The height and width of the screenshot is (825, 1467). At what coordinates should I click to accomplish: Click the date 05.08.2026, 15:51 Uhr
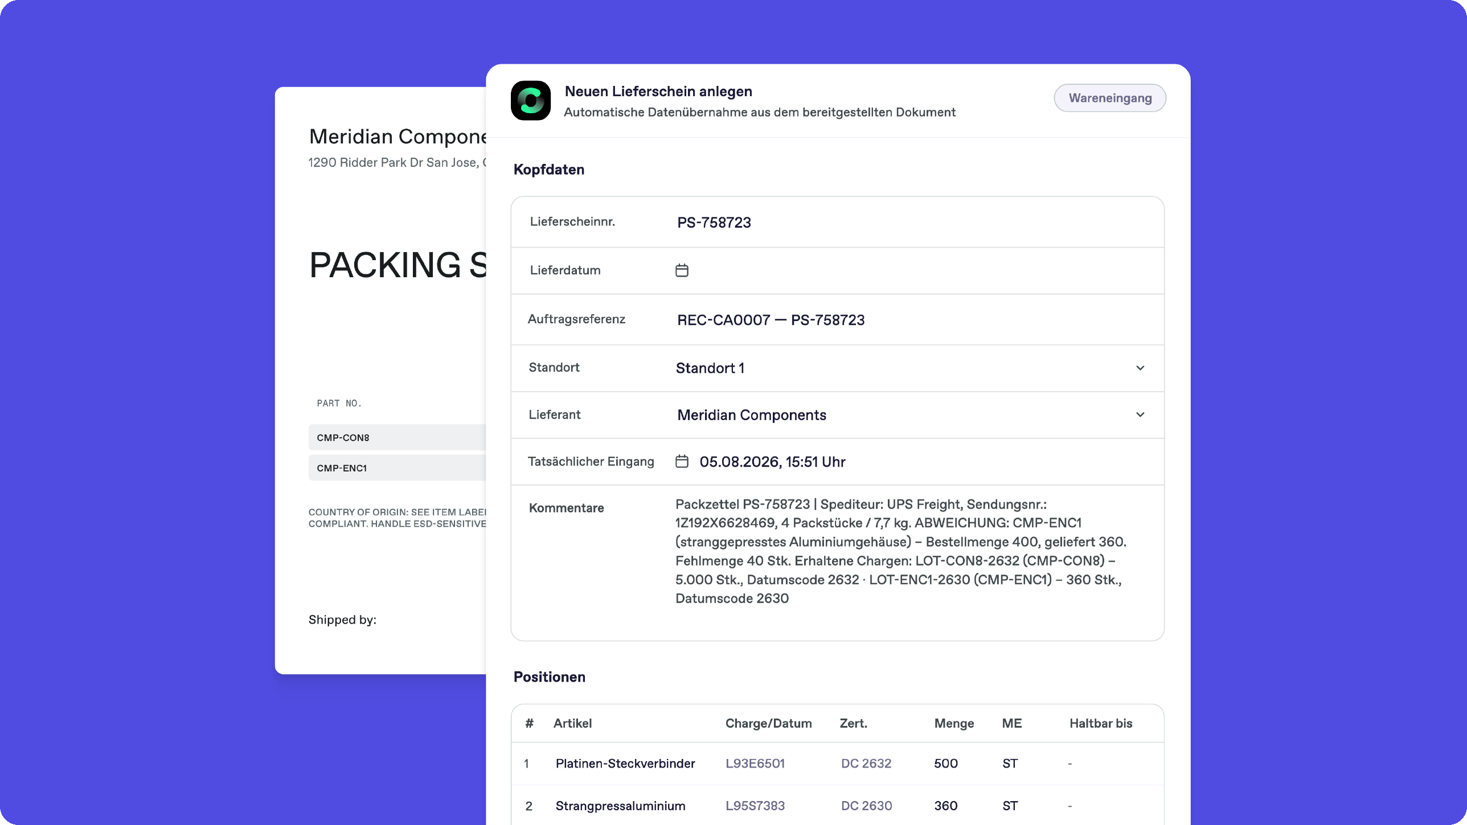click(x=772, y=461)
